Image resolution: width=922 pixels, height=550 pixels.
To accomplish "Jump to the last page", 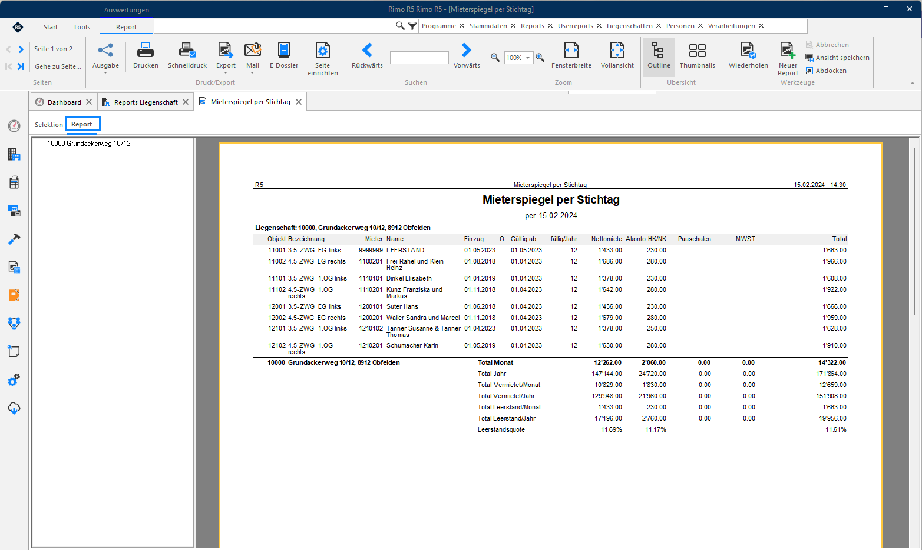I will [x=21, y=66].
